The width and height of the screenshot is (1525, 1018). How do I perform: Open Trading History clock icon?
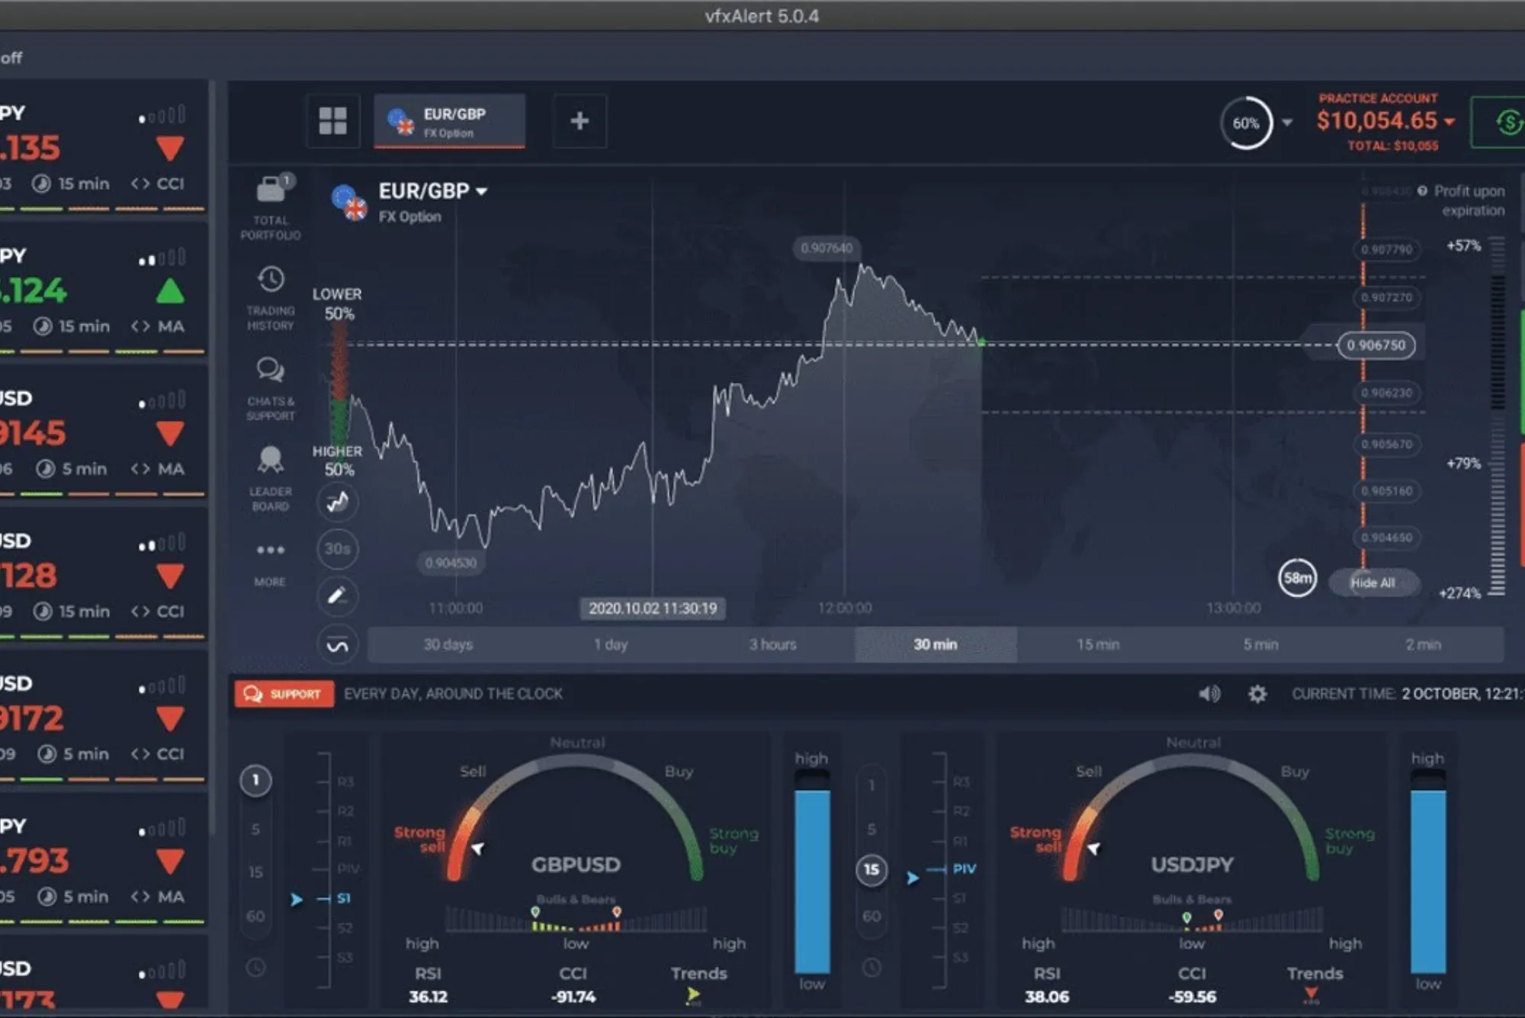pyautogui.click(x=271, y=279)
